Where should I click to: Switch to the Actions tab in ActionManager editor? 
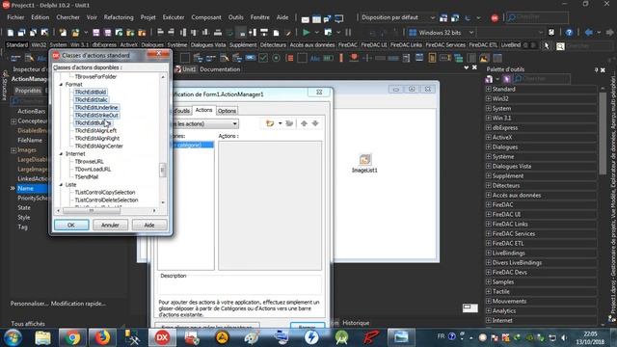coord(203,110)
